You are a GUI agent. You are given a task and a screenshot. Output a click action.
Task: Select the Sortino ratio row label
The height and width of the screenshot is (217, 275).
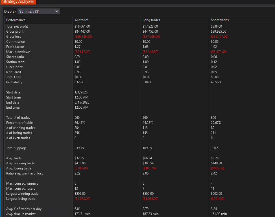coord(15,62)
